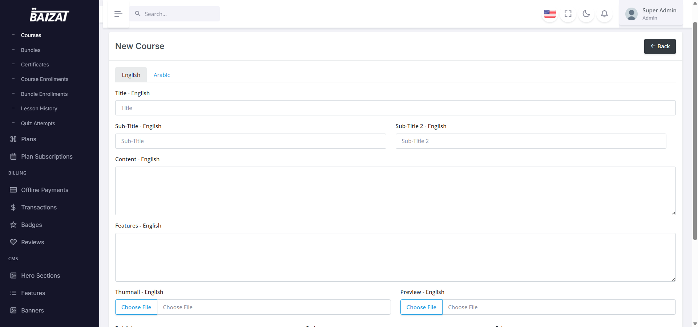
Task: Click the Transactions dollar icon
Action: [x=13, y=207]
